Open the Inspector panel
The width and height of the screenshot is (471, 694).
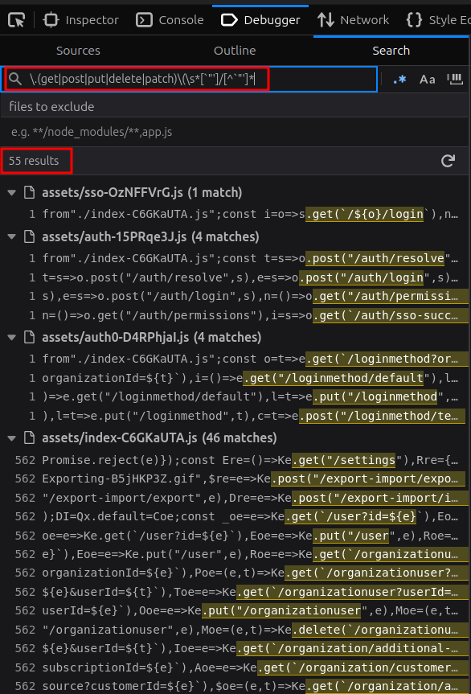click(81, 20)
